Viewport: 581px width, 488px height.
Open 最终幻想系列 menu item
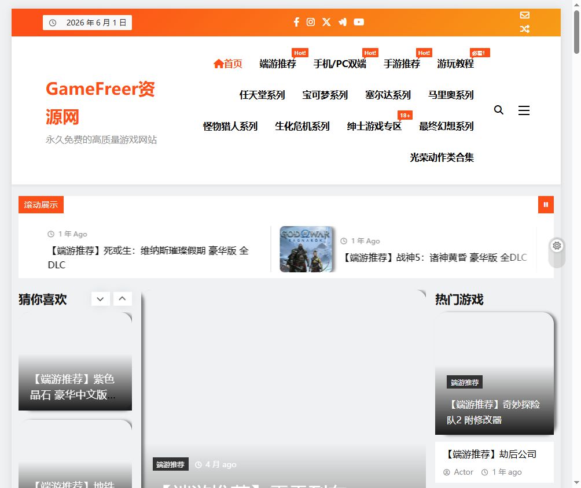(446, 126)
